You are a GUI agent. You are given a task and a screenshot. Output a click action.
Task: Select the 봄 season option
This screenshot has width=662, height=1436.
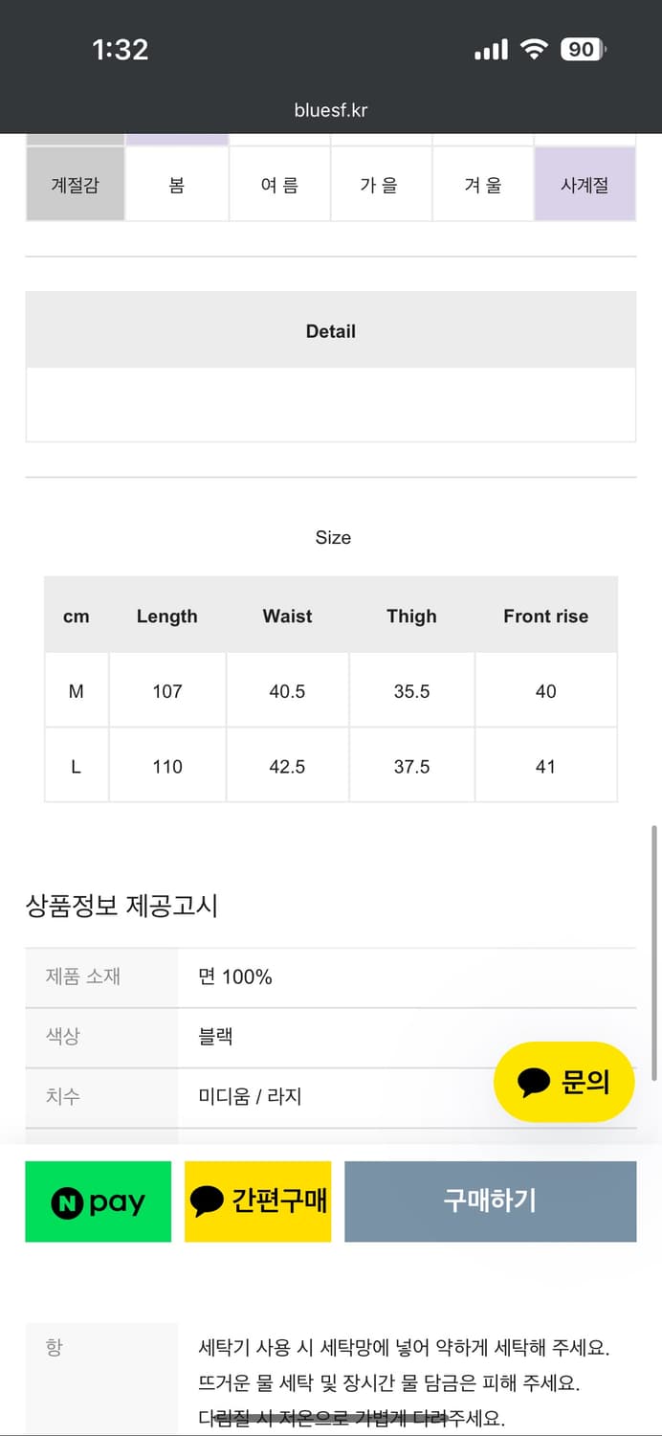(176, 184)
